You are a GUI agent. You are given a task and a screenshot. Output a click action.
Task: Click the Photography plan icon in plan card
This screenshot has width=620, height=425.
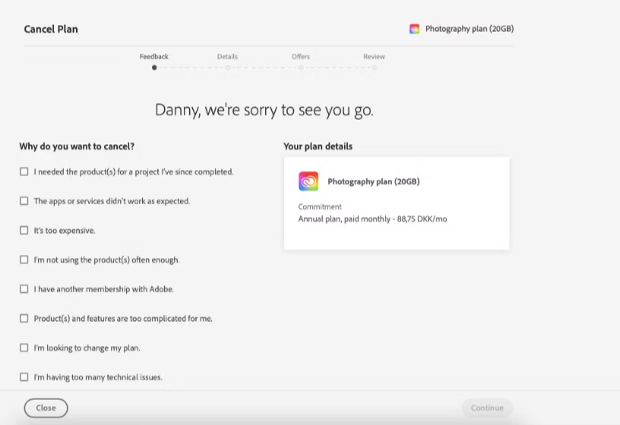click(x=308, y=181)
